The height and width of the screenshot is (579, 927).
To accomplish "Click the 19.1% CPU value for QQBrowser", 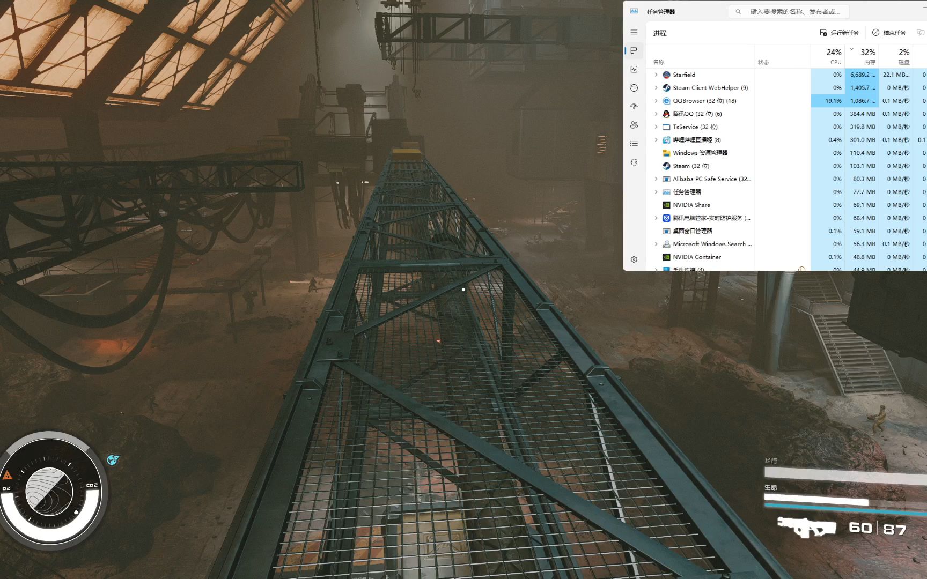I will coord(833,101).
